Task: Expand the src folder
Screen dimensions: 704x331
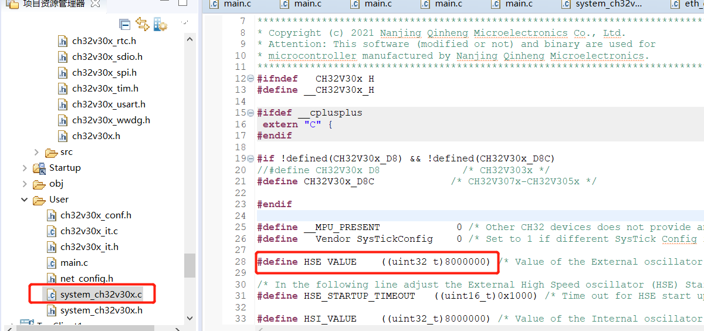Action: click(36, 152)
